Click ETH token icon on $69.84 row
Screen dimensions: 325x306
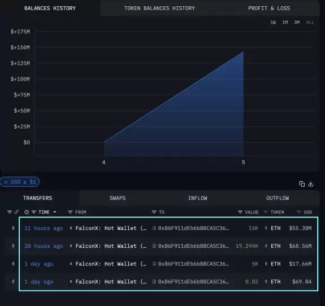266,282
